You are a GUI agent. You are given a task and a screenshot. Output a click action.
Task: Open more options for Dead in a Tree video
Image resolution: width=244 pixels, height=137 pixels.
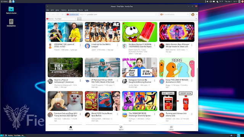[x=80, y=80]
